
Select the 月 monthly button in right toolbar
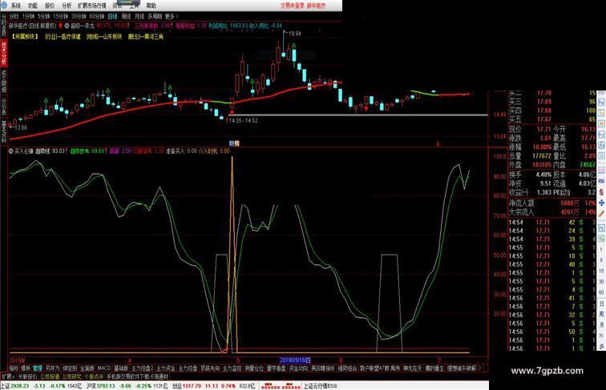[x=601, y=325]
